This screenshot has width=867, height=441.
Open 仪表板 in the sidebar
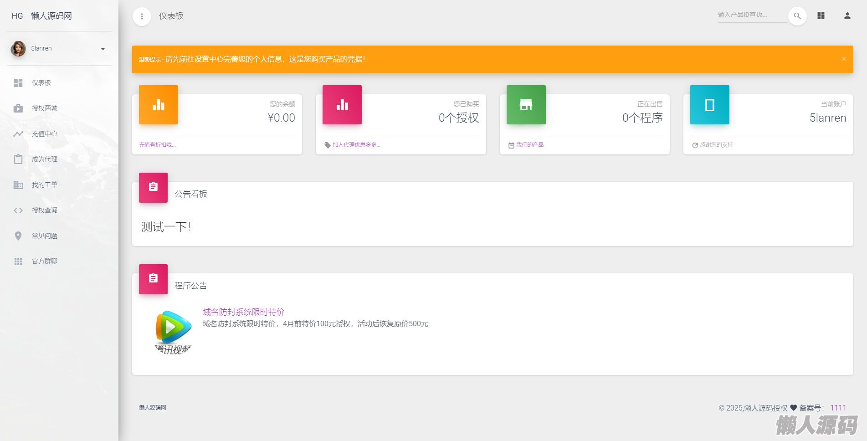click(41, 83)
